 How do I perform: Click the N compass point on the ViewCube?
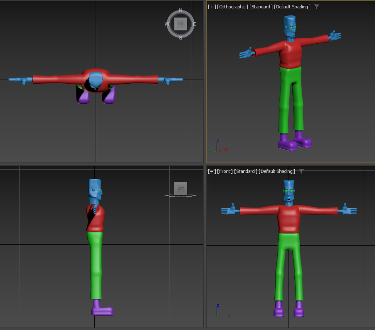(180, 10)
